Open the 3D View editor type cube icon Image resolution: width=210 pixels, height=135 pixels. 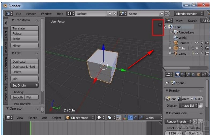9,118
